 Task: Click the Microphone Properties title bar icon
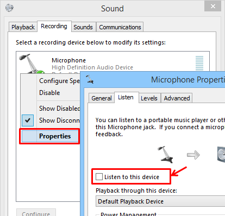(x=90, y=79)
